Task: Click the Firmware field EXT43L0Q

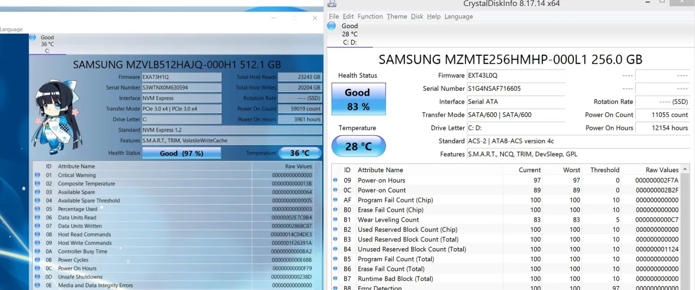Action: click(516, 75)
